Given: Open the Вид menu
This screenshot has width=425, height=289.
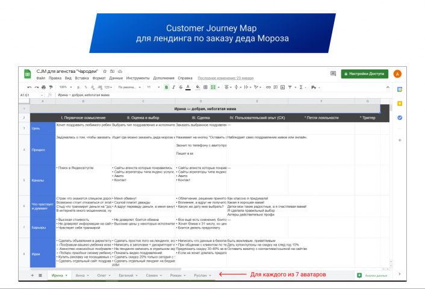Looking at the screenshot, I should click(68, 78).
